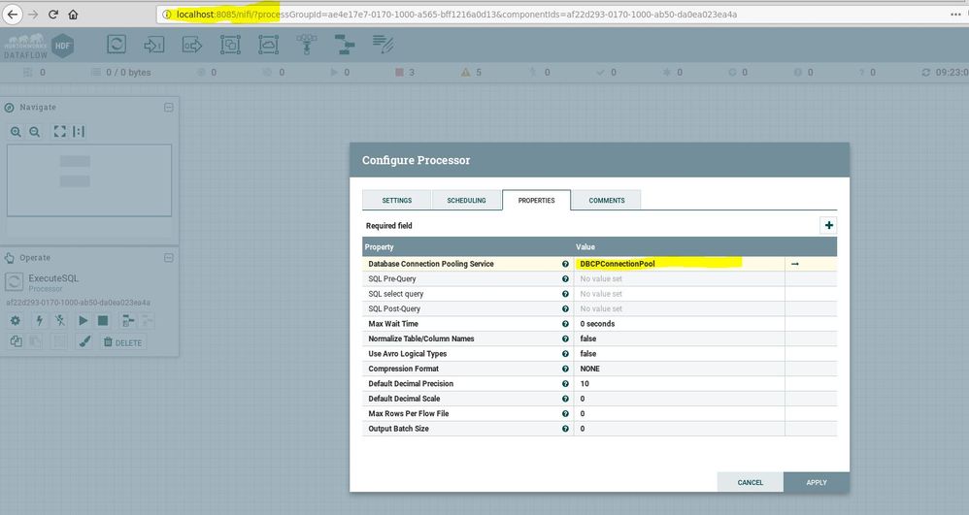Collapse the Navigate panel

pos(169,108)
